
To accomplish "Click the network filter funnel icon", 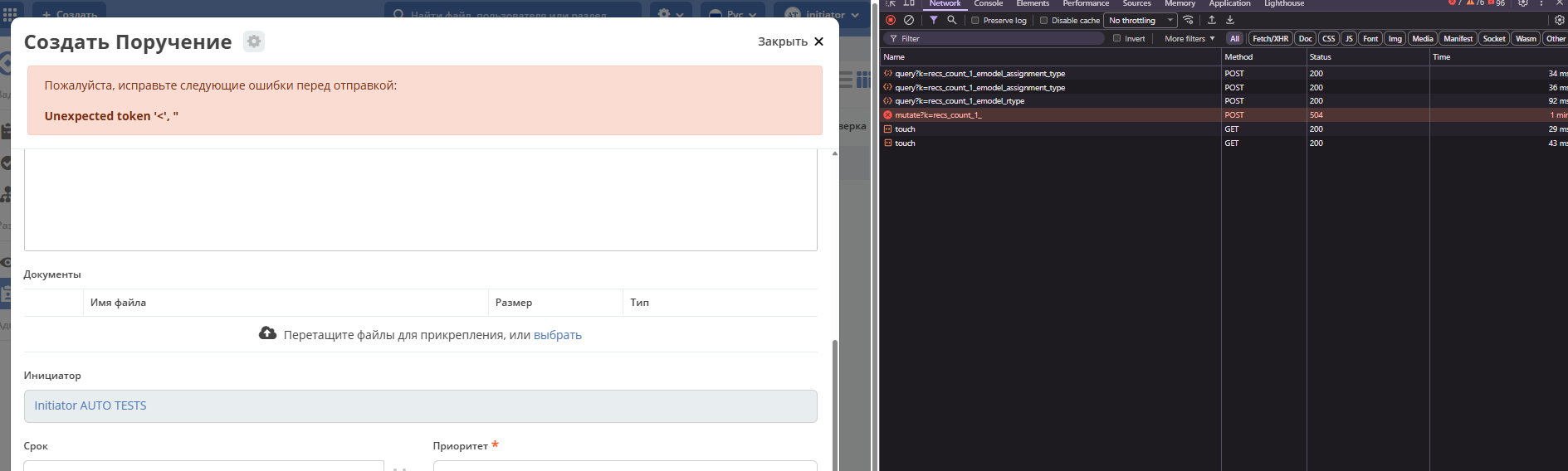I will point(934,20).
